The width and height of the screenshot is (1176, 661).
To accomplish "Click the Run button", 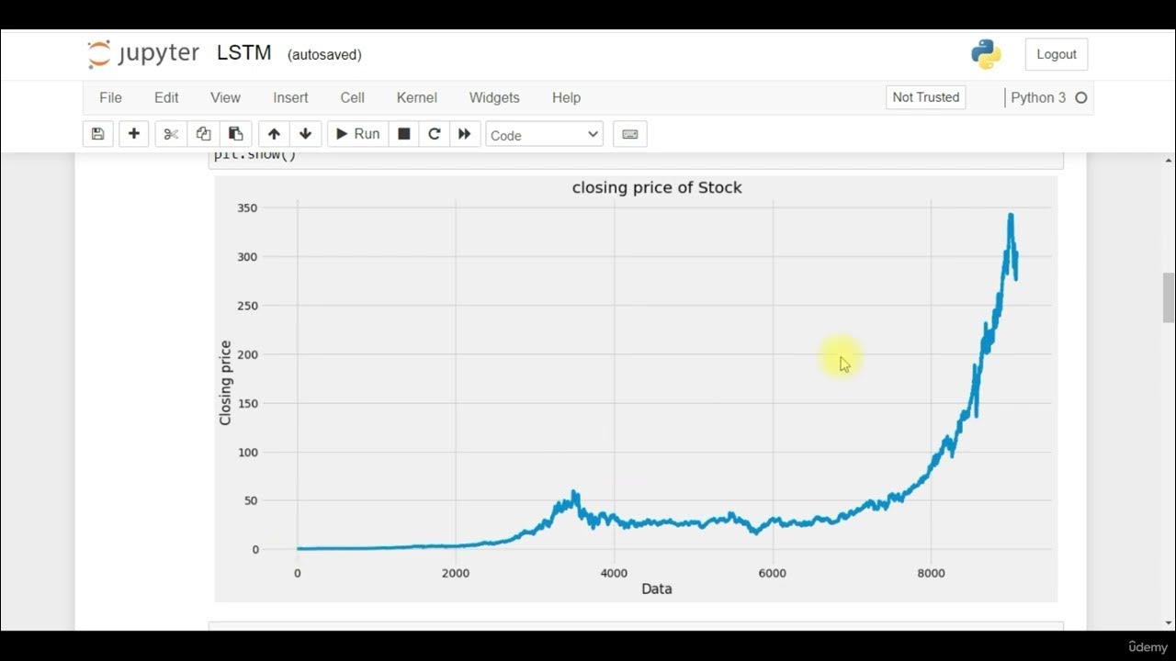I will pos(357,134).
